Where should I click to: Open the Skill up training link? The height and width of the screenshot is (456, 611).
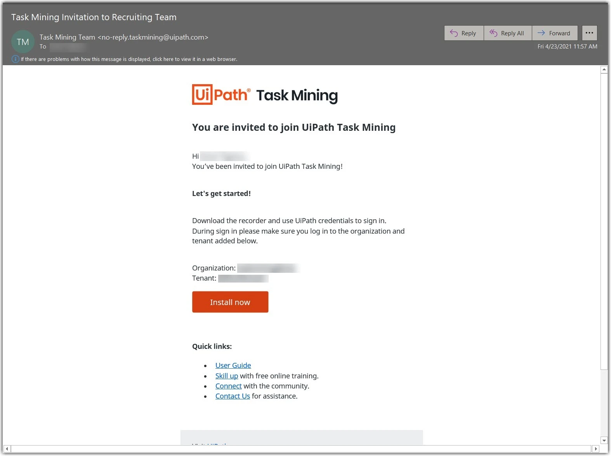click(227, 376)
